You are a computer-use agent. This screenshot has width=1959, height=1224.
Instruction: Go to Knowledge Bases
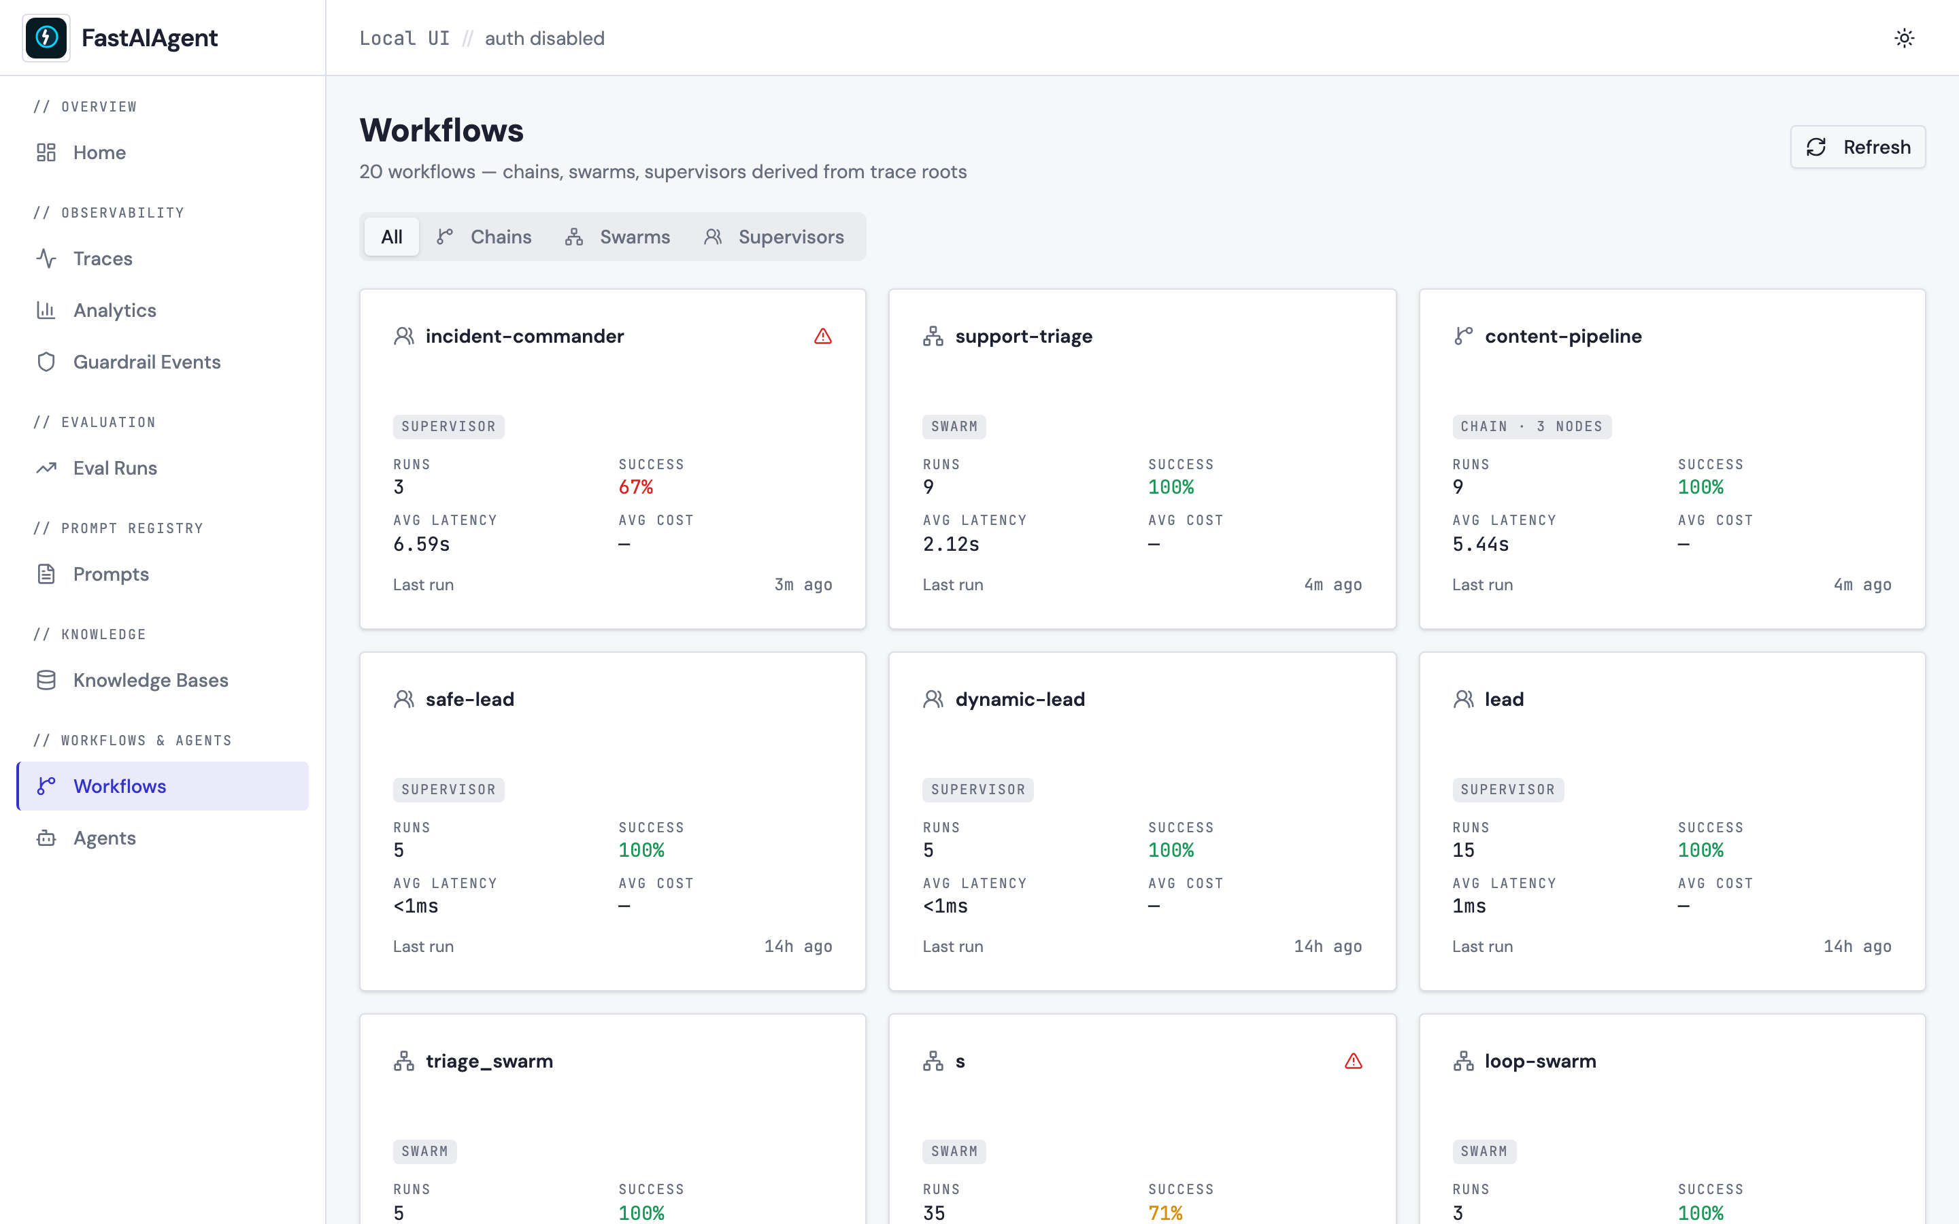point(163,680)
